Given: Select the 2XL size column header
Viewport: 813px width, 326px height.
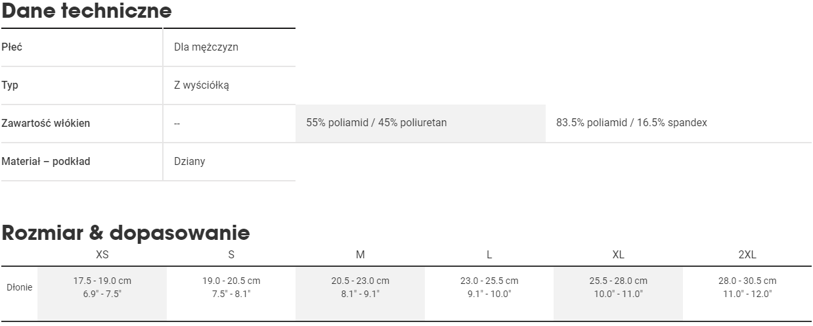Looking at the screenshot, I should [x=747, y=254].
